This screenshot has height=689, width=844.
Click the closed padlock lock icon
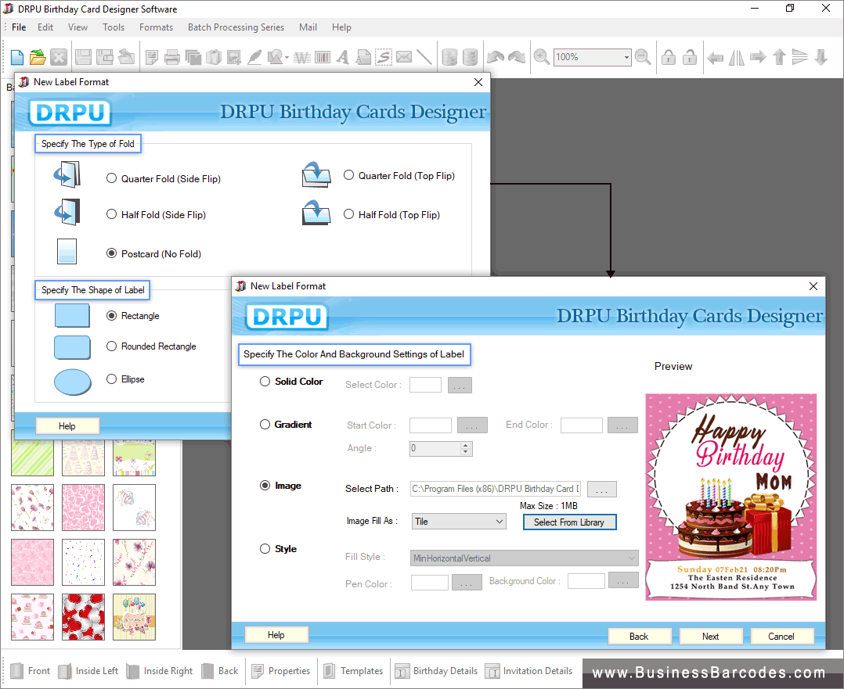coord(669,57)
